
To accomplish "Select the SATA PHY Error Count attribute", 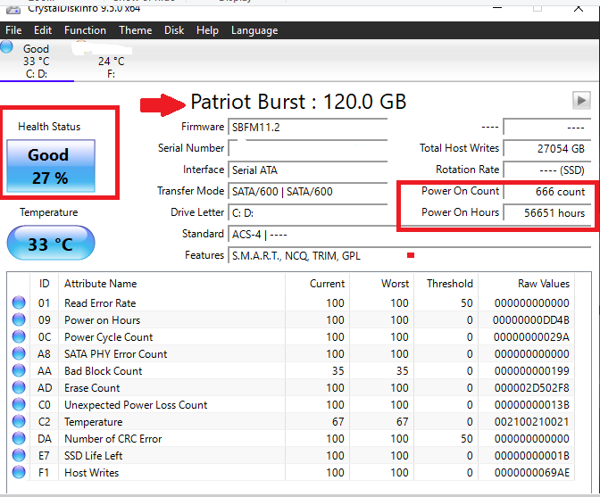I will click(115, 354).
